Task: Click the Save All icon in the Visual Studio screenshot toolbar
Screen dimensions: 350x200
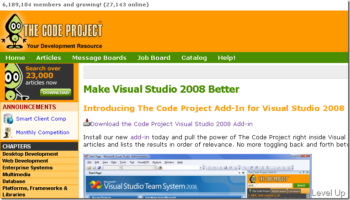Action: (99, 168)
